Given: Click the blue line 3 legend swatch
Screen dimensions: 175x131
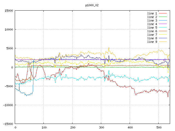Looking at the screenshot, I should click(x=163, y=20).
